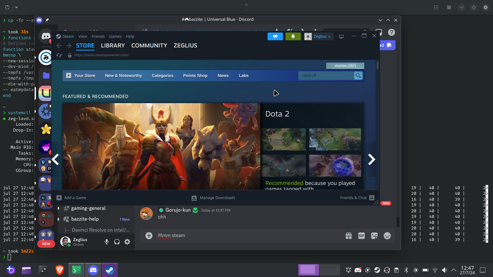Click the Steam Big Picture mode icon
Viewport: 493px width, 277px height.
(x=341, y=37)
